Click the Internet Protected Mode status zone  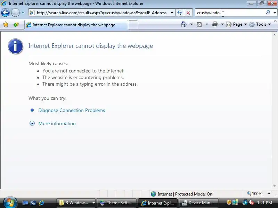181,194
